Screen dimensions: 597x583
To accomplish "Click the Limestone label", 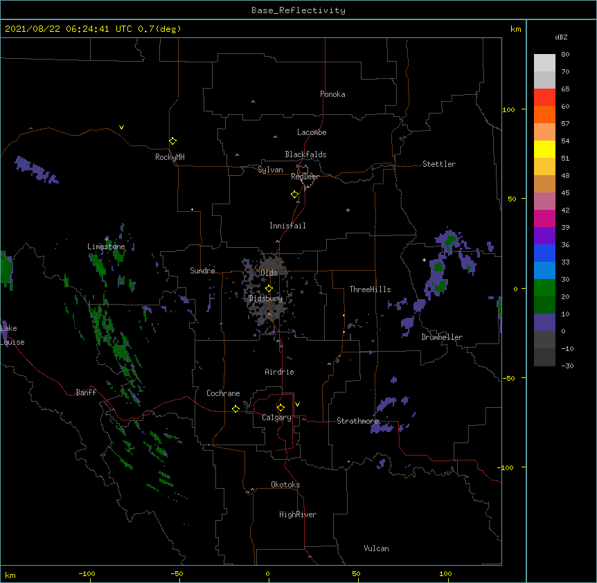I will click(x=106, y=246).
